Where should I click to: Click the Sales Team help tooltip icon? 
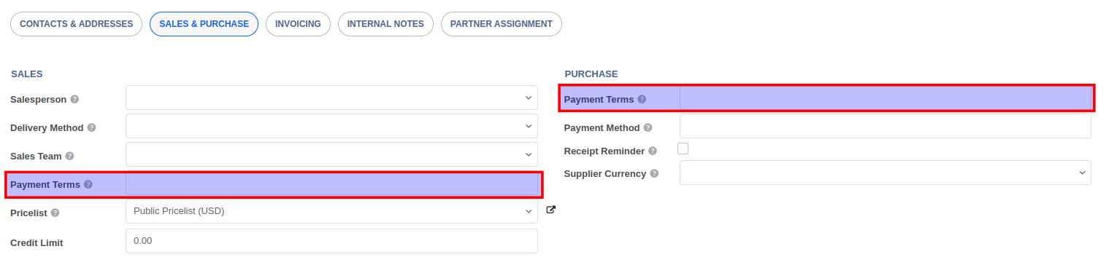click(x=69, y=156)
